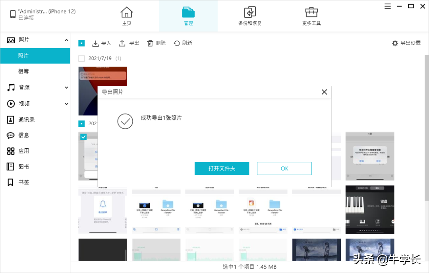Open the 主页 home tab
The height and width of the screenshot is (273, 429).
click(x=126, y=16)
